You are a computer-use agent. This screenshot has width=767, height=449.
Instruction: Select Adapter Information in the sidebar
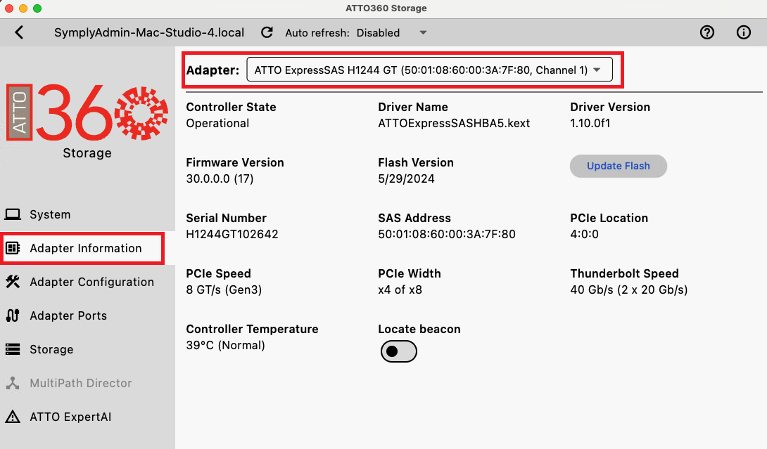tap(86, 248)
